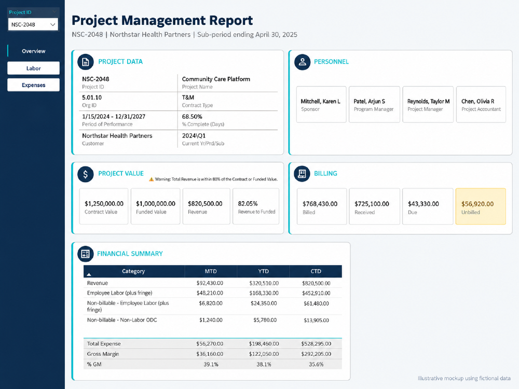519x389 pixels.
Task: Click the $1,000,000.00 Funded Value card
Action: click(156, 206)
